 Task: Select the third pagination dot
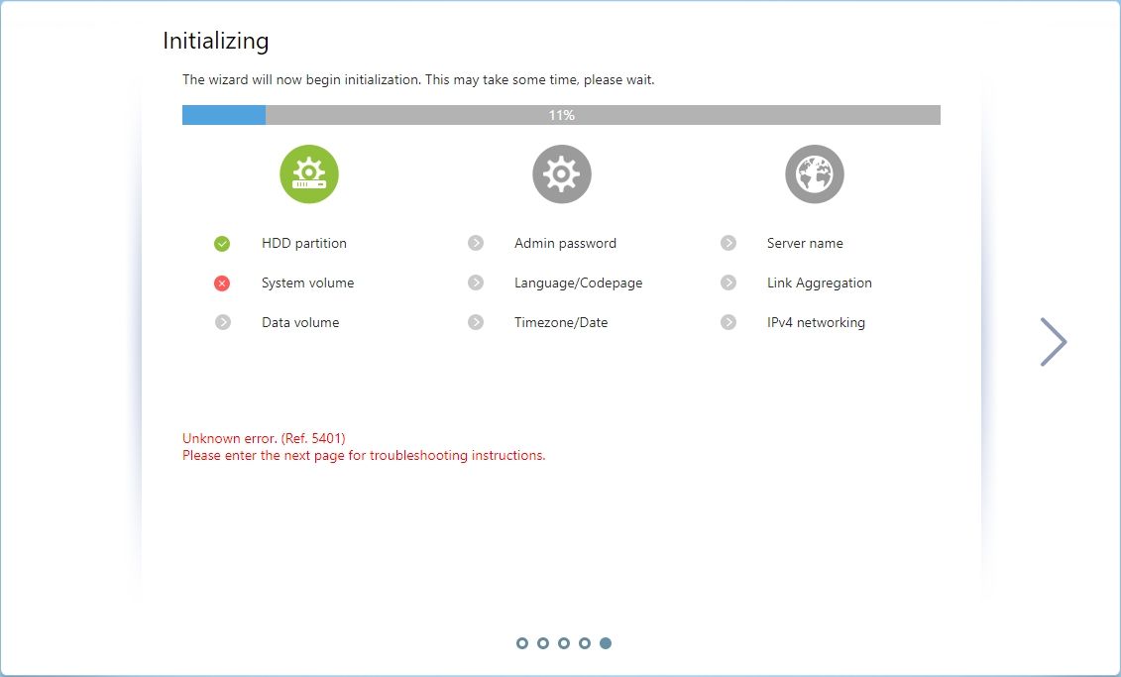tap(564, 643)
